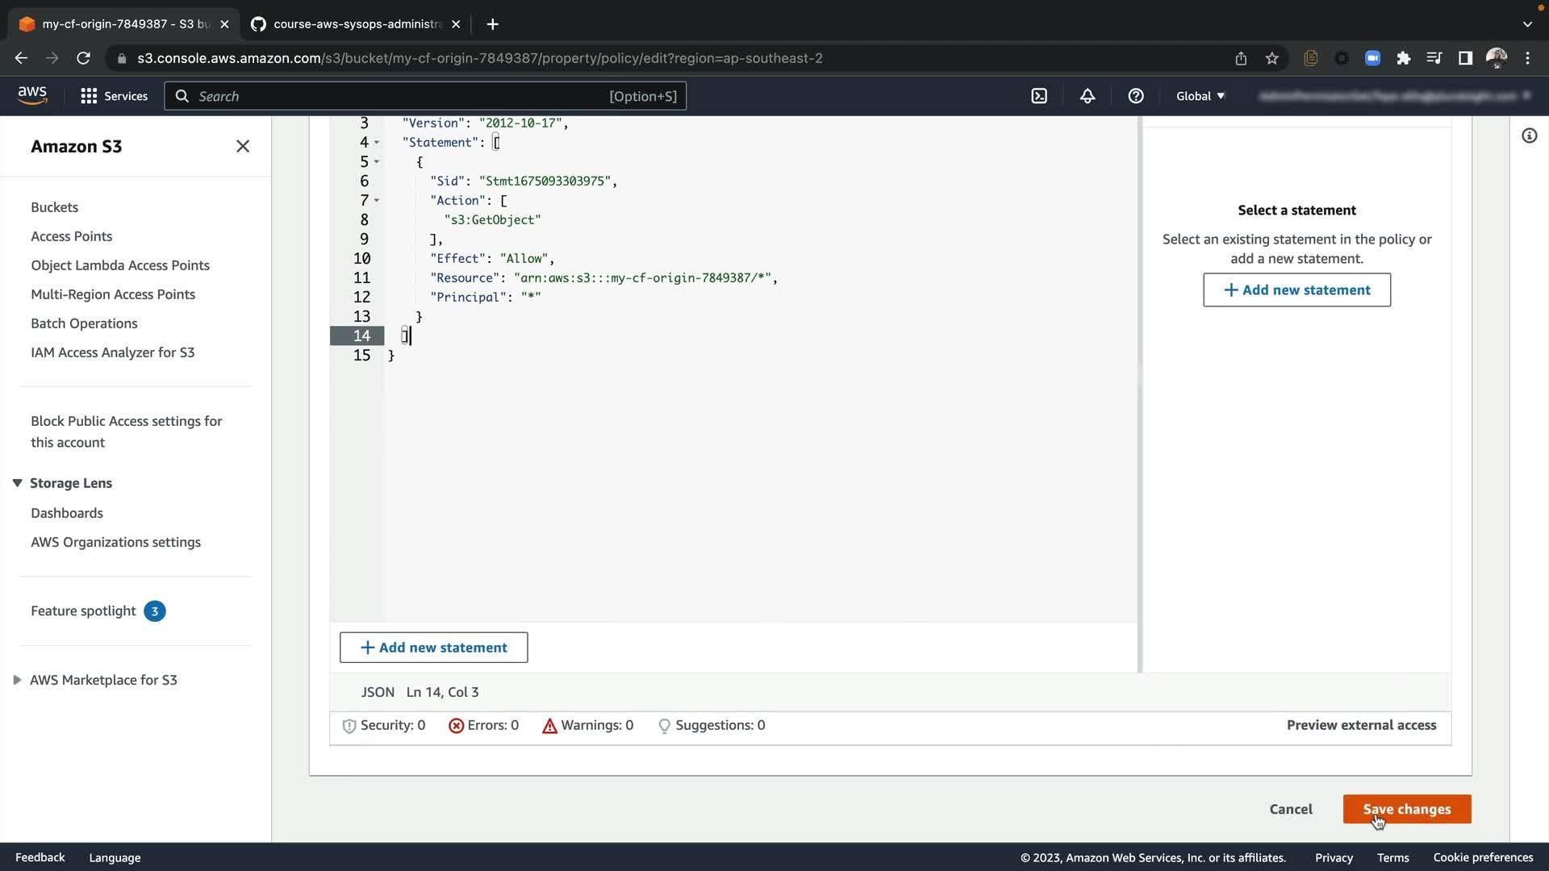This screenshot has width=1549, height=871.
Task: Open Buckets in the sidebar
Action: tap(54, 207)
